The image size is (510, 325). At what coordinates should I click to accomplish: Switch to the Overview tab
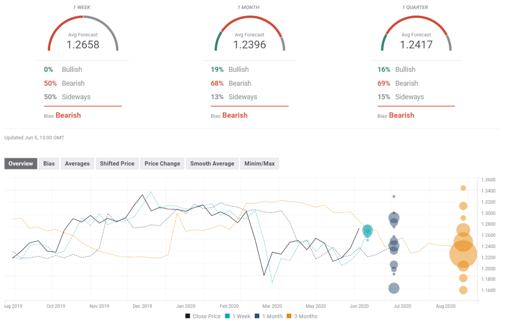click(x=21, y=163)
